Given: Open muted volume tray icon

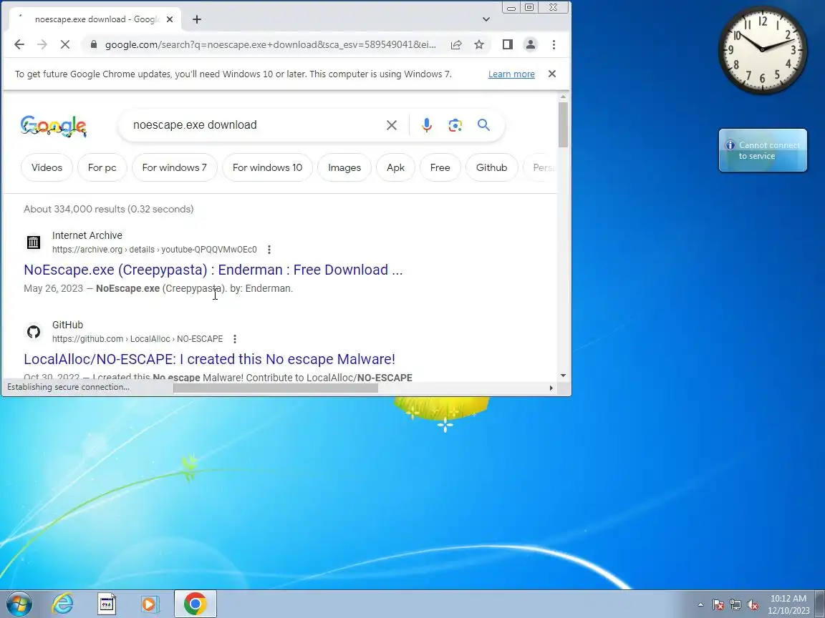Looking at the screenshot, I should [x=753, y=605].
